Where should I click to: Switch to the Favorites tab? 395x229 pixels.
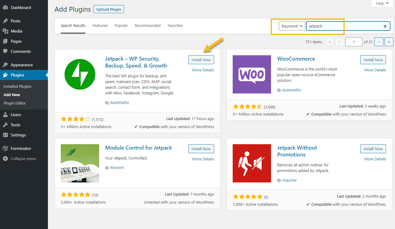[x=175, y=26]
